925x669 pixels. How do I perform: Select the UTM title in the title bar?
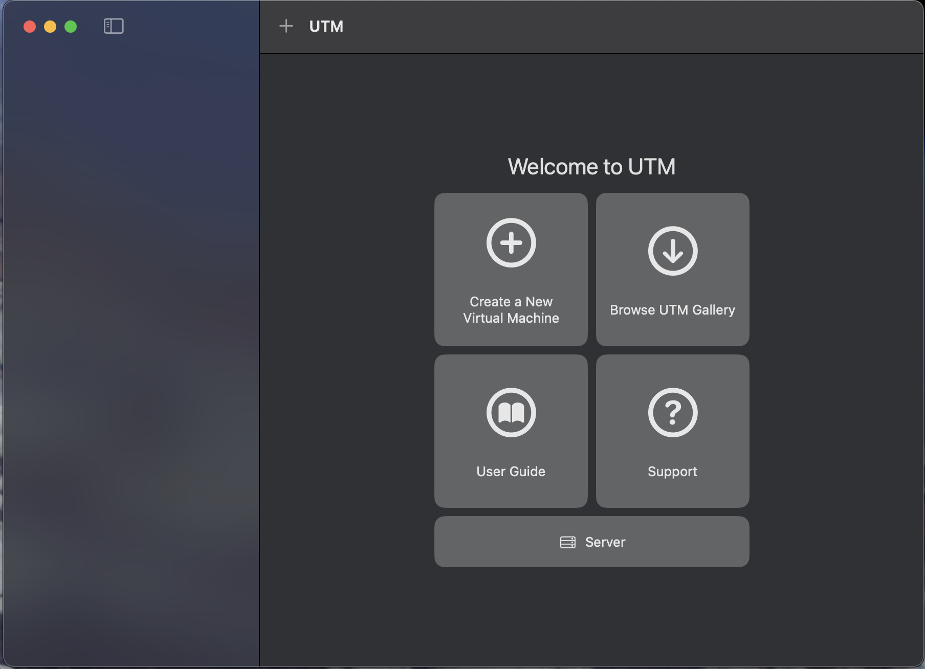(325, 26)
